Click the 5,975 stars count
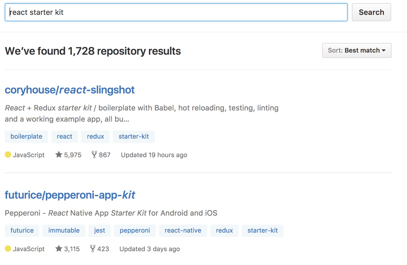 click(x=73, y=155)
